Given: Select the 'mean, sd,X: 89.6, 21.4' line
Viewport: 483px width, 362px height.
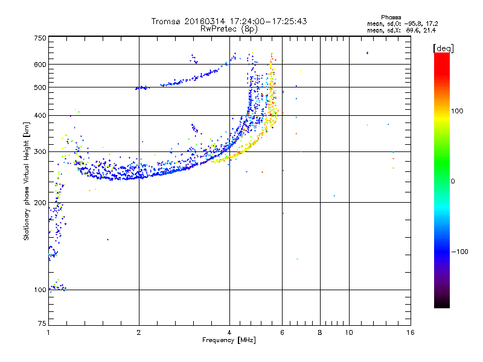Looking at the screenshot, I should click(401, 30).
